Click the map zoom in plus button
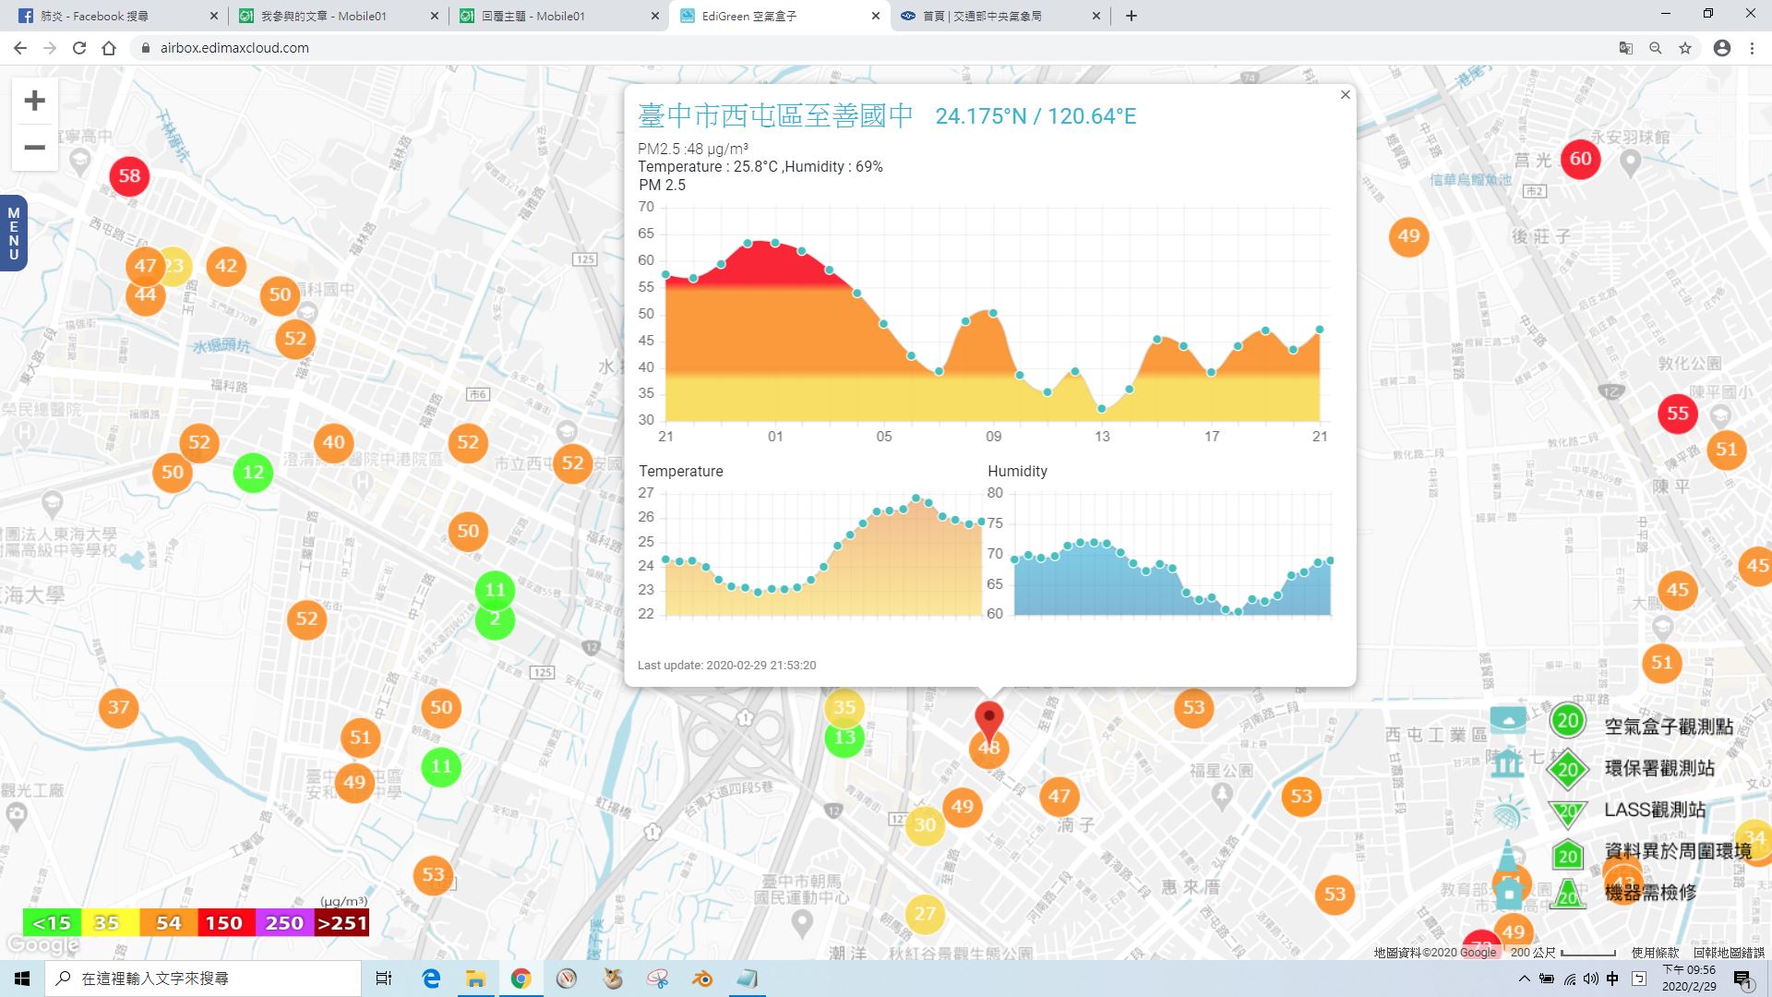1772x997 pixels. (34, 101)
